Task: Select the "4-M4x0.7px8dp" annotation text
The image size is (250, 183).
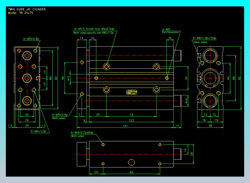Action: click(82, 133)
